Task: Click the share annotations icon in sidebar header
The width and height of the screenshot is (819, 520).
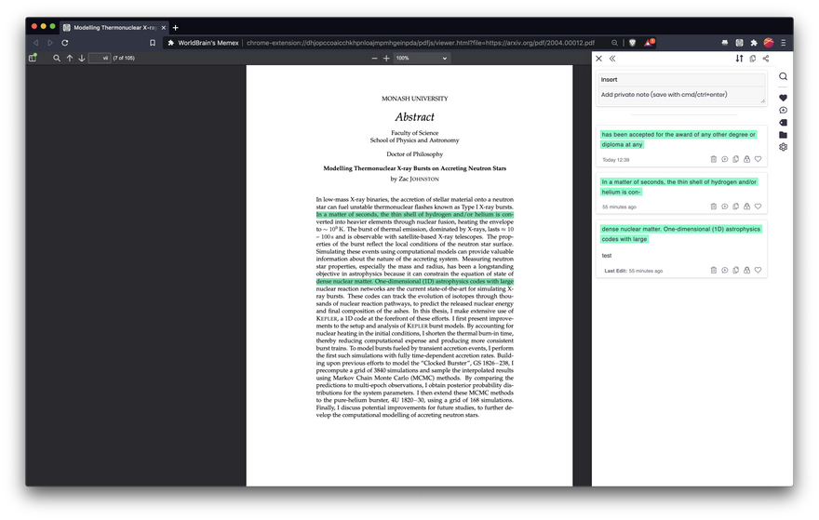Action: pos(766,59)
